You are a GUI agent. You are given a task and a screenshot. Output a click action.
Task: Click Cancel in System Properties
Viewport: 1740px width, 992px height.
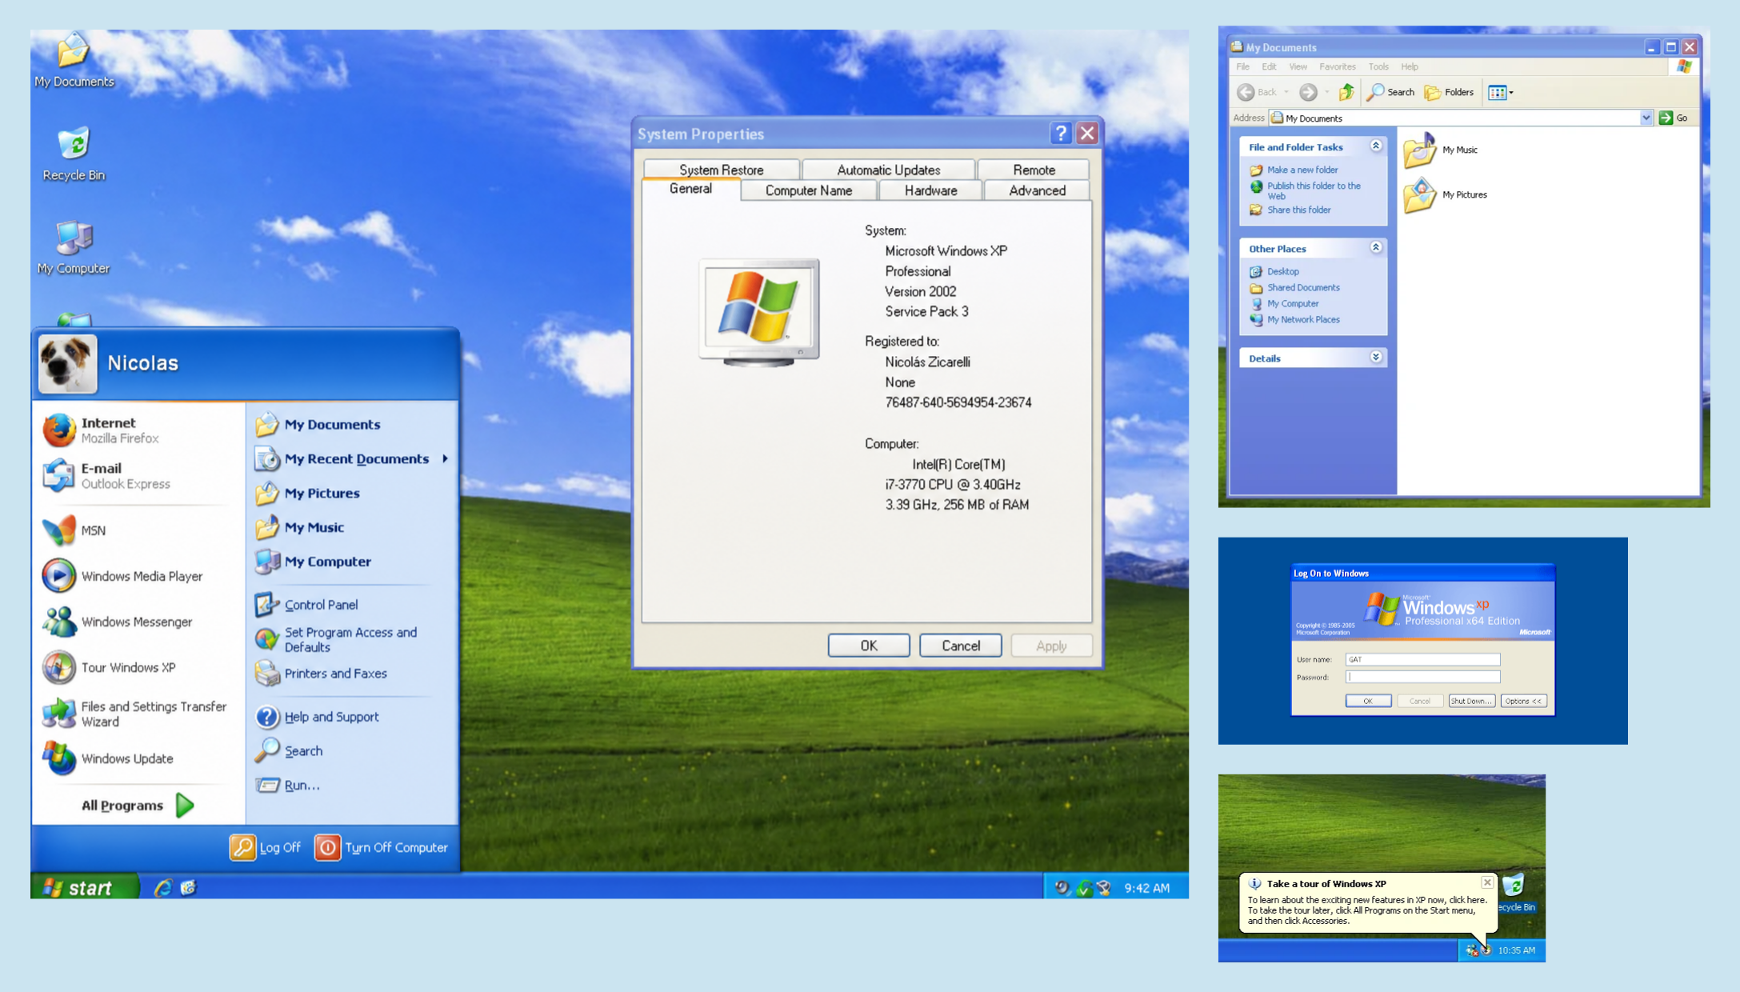tap(960, 646)
